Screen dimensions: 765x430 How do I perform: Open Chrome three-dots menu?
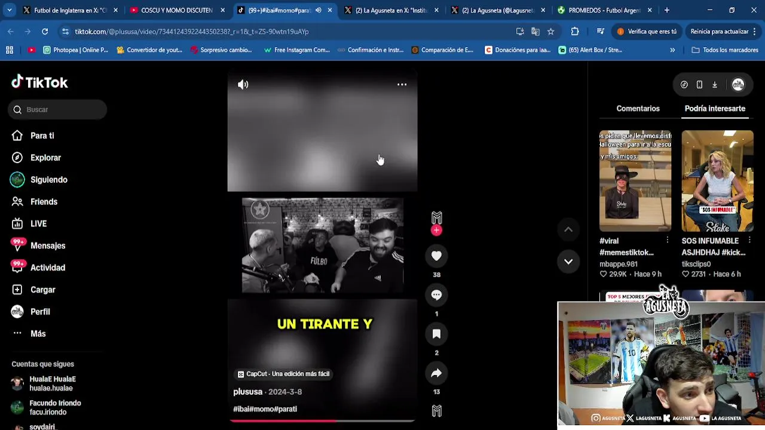(754, 31)
